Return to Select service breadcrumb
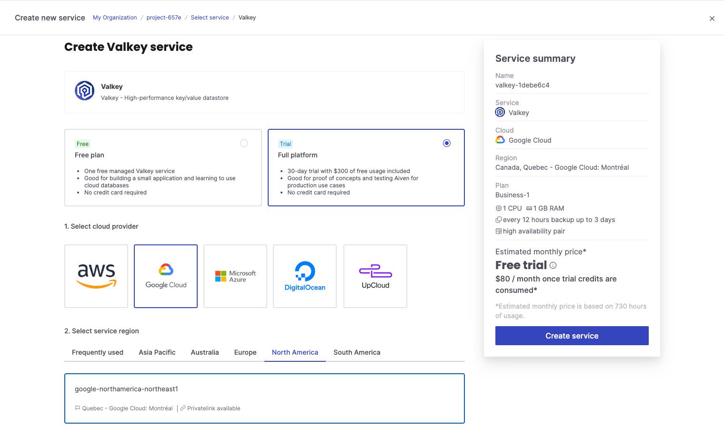The image size is (724, 436). click(x=210, y=18)
